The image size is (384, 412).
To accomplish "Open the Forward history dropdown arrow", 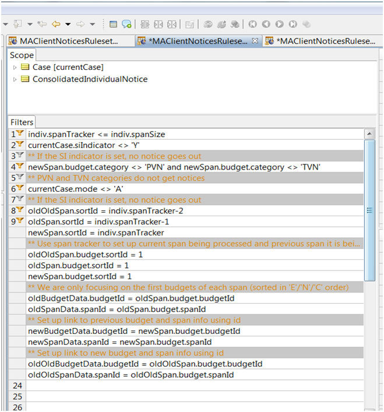I will (x=93, y=24).
